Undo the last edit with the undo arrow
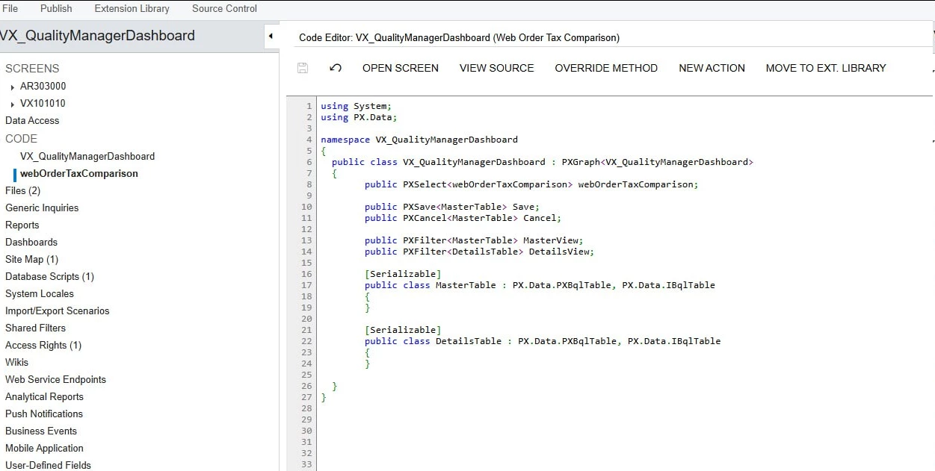The height and width of the screenshot is (471, 935). click(x=336, y=68)
